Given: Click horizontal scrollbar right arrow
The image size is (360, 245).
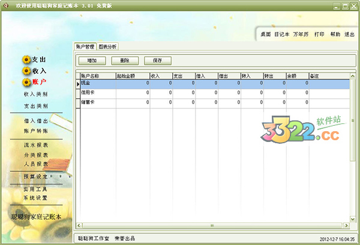Looking at the screenshot, I should click(346, 225).
